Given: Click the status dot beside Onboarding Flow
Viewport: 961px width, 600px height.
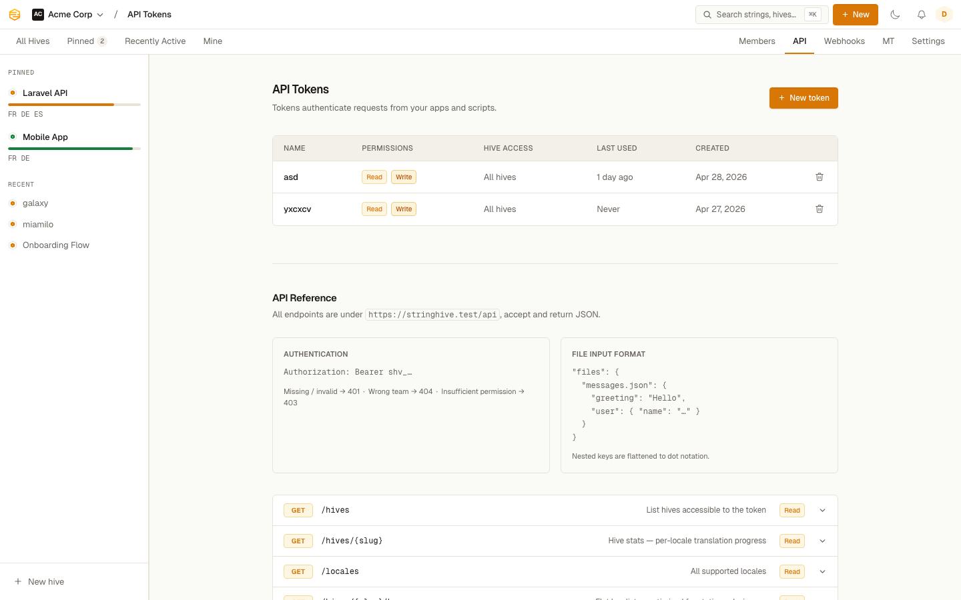Looking at the screenshot, I should tap(13, 245).
